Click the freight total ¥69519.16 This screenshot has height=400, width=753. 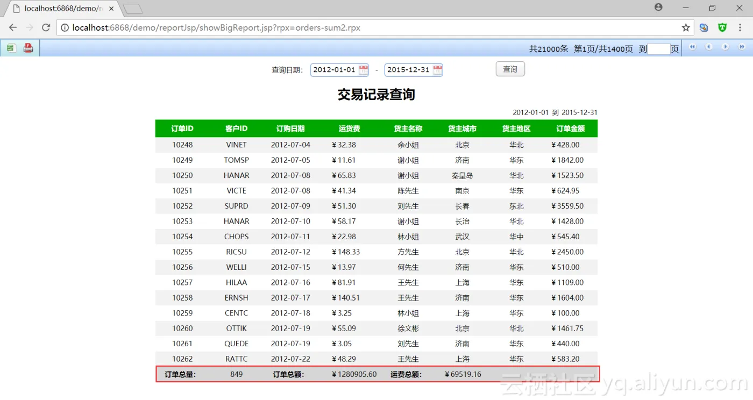(x=463, y=375)
